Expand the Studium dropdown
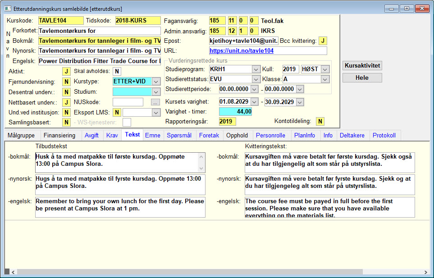Viewport: 434px width, 278px height. point(156,92)
